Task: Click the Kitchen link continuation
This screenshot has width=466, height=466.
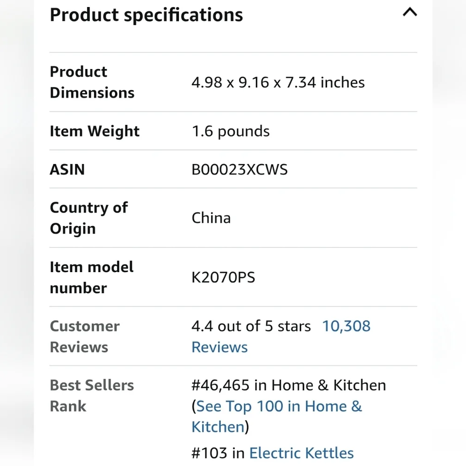Action: [218, 427]
